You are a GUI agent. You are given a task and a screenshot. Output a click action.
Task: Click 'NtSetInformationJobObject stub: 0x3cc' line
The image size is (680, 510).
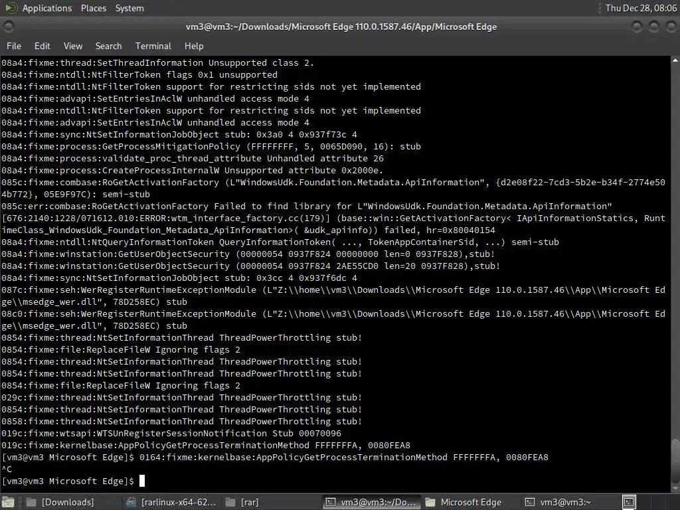(179, 278)
